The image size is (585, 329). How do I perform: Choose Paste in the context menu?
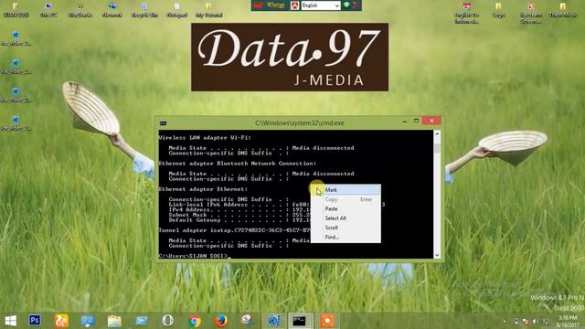coord(346,209)
